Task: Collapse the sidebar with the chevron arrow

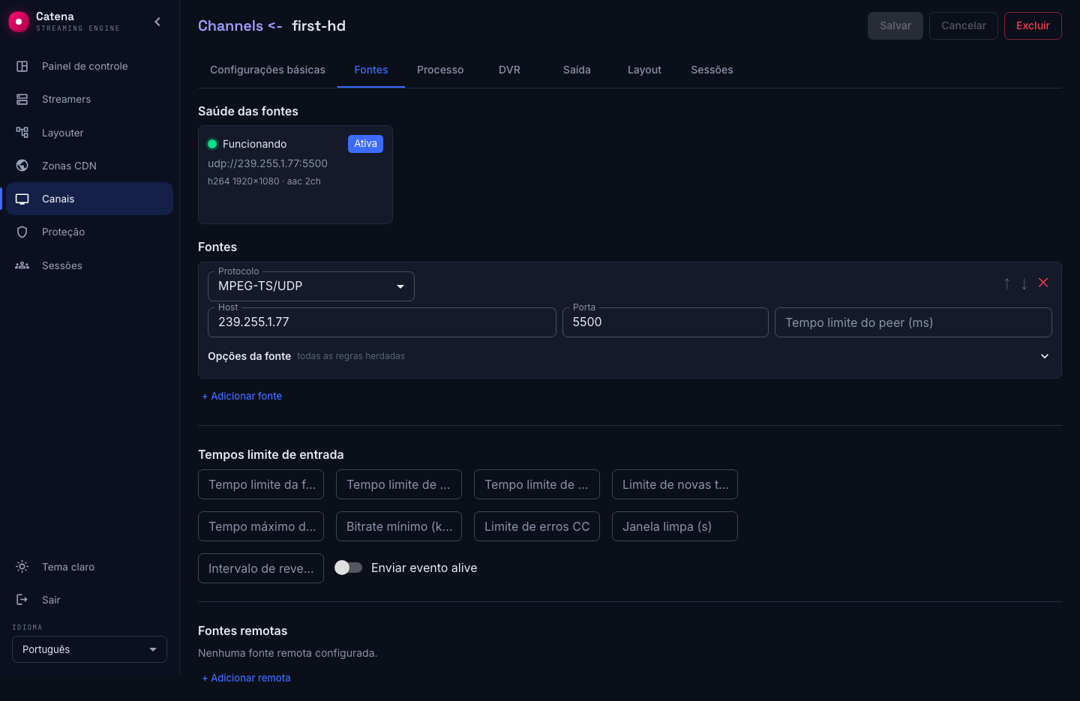Action: click(x=157, y=22)
